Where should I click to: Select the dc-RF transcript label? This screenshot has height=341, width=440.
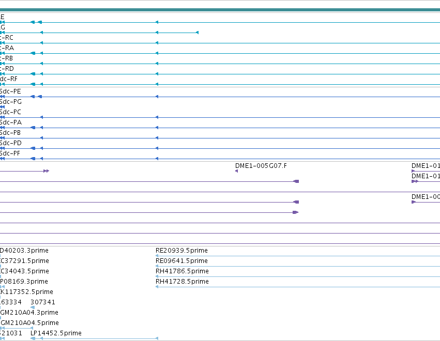tap(9, 79)
